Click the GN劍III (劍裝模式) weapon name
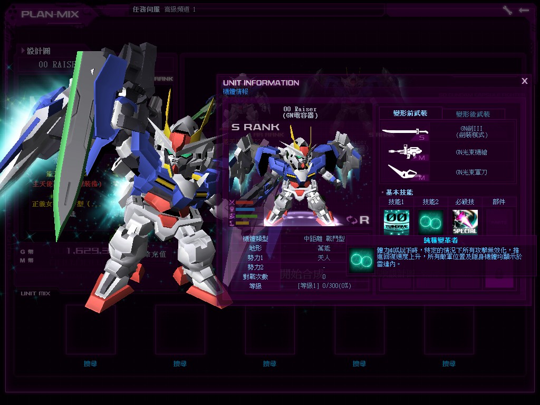This screenshot has height=405, width=540. click(471, 132)
